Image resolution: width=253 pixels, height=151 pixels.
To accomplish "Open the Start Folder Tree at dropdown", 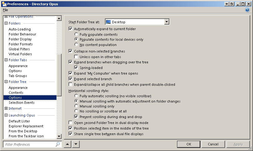I will pyautogui.click(x=167, y=22).
